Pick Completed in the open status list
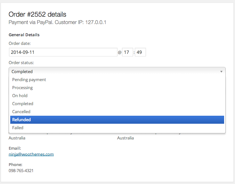The width and height of the screenshot is (235, 184). pos(23,104)
